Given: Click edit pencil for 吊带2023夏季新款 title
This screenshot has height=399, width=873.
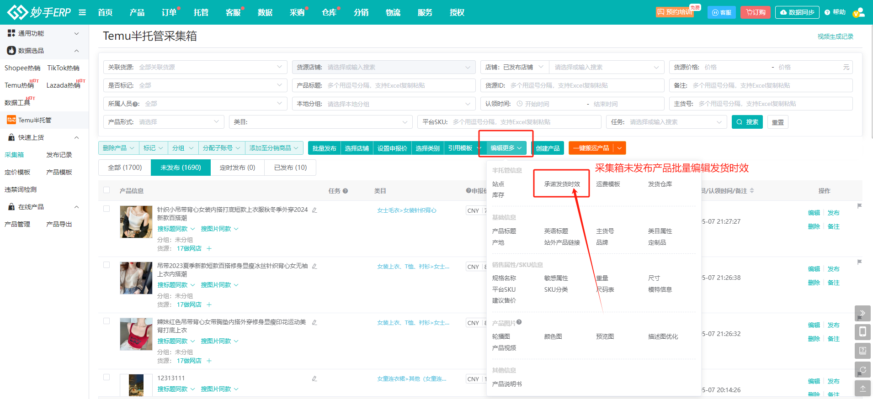Looking at the screenshot, I should tap(314, 266).
